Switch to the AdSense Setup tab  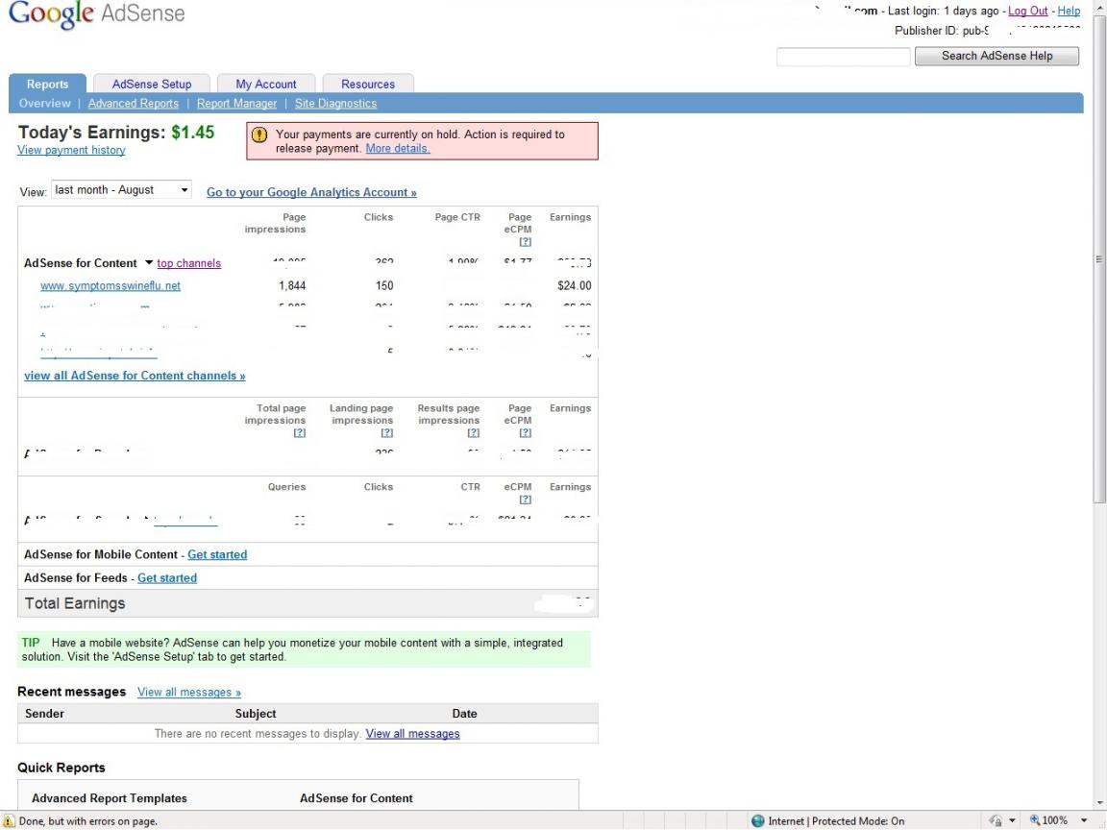coord(152,85)
